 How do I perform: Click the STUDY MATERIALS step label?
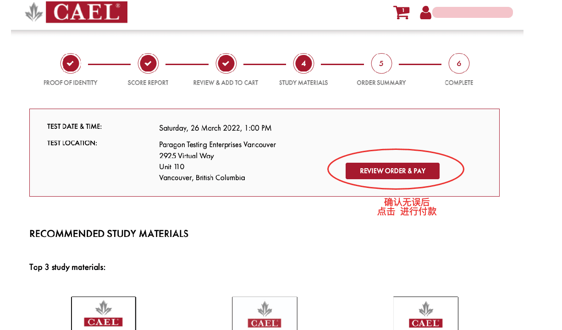[x=303, y=83]
